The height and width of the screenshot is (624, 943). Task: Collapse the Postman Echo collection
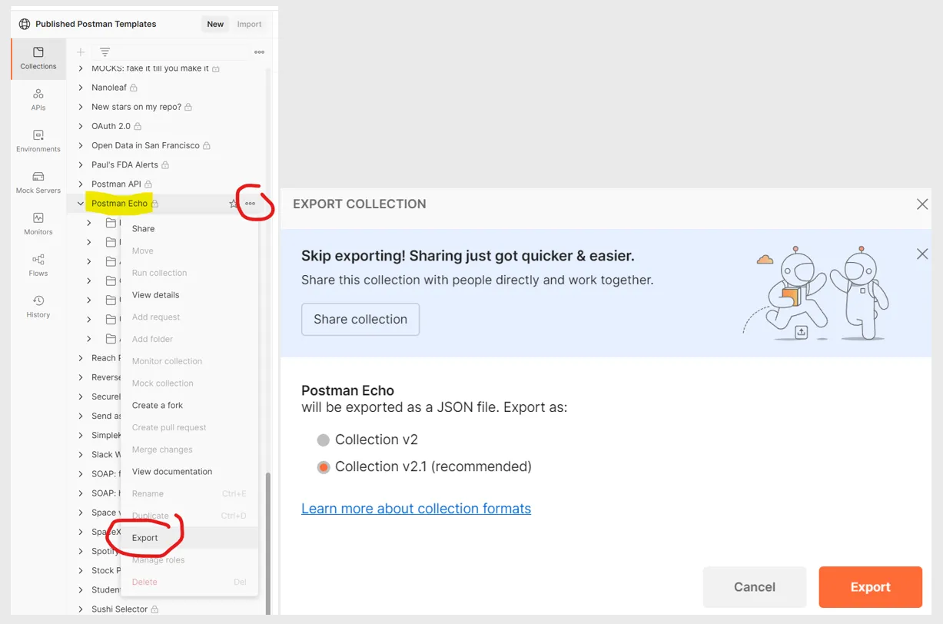(81, 204)
